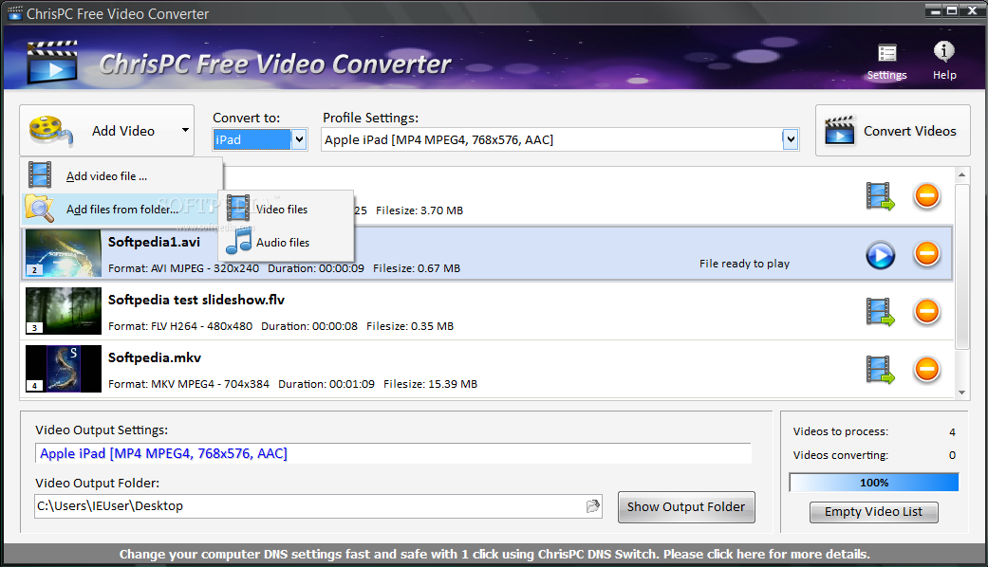Click the clapperboard Convert Videos icon
Viewport: 988px width, 567px height.
click(x=840, y=130)
